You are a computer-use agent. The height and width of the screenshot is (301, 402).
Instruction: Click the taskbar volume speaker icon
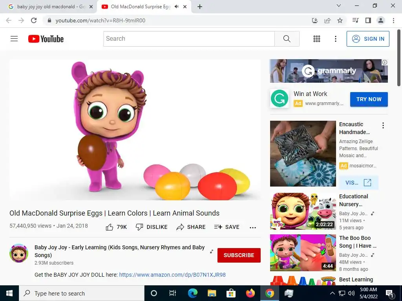[351, 293]
